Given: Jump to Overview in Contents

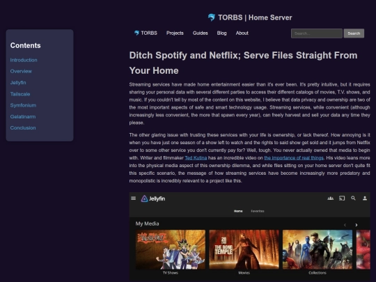Looking at the screenshot, I should tap(21, 71).
